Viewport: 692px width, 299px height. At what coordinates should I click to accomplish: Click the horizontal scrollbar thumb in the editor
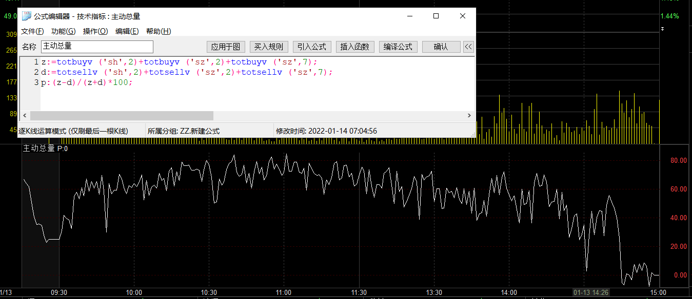tap(121, 116)
